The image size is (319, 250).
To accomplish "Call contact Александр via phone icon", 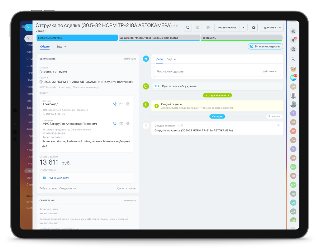I will [115, 104].
